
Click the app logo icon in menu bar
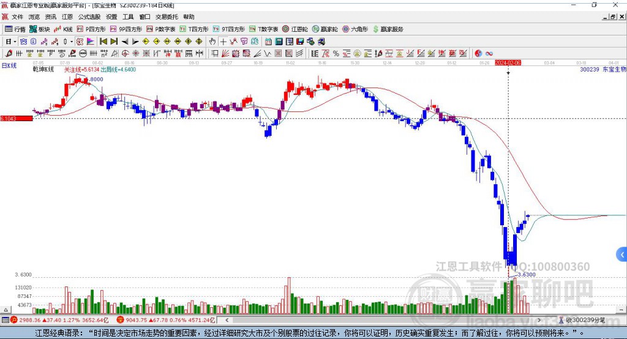5,17
